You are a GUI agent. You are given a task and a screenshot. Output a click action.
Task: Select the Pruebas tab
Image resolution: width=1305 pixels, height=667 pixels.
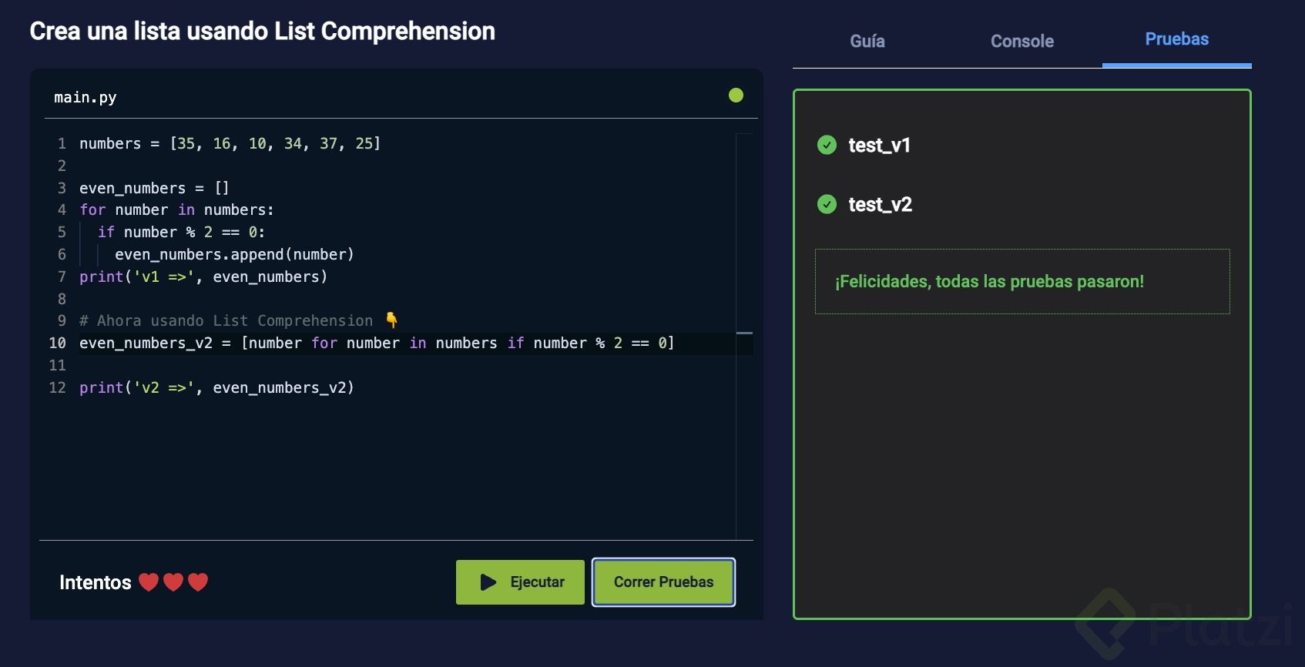tap(1176, 39)
